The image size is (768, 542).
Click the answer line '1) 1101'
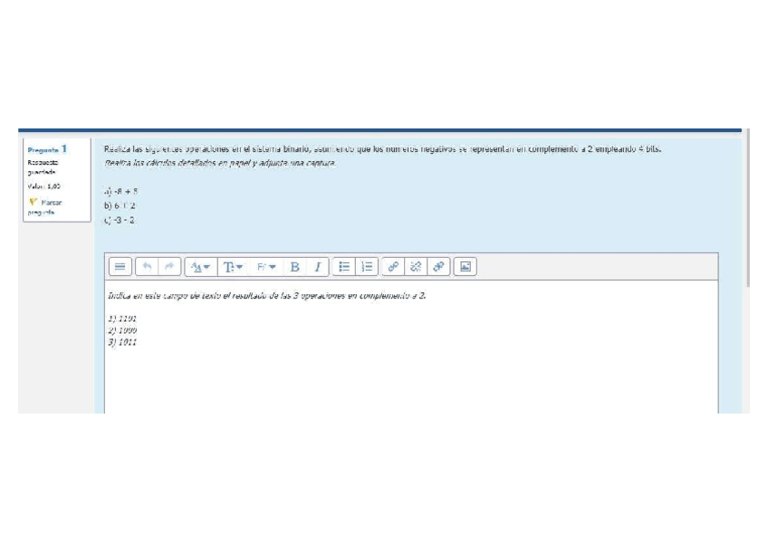[122, 319]
